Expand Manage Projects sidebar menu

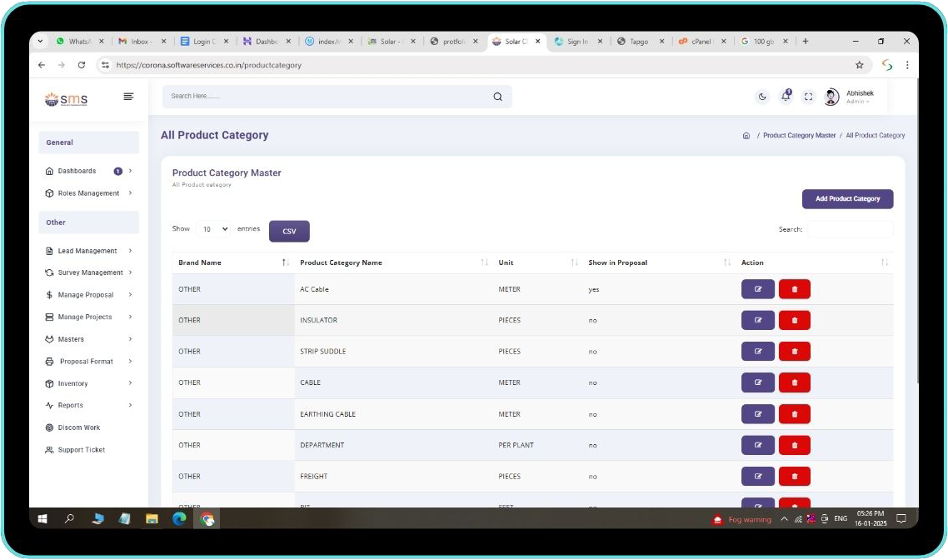[x=89, y=317]
